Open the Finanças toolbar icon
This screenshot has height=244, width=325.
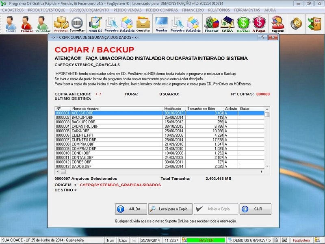point(211,24)
